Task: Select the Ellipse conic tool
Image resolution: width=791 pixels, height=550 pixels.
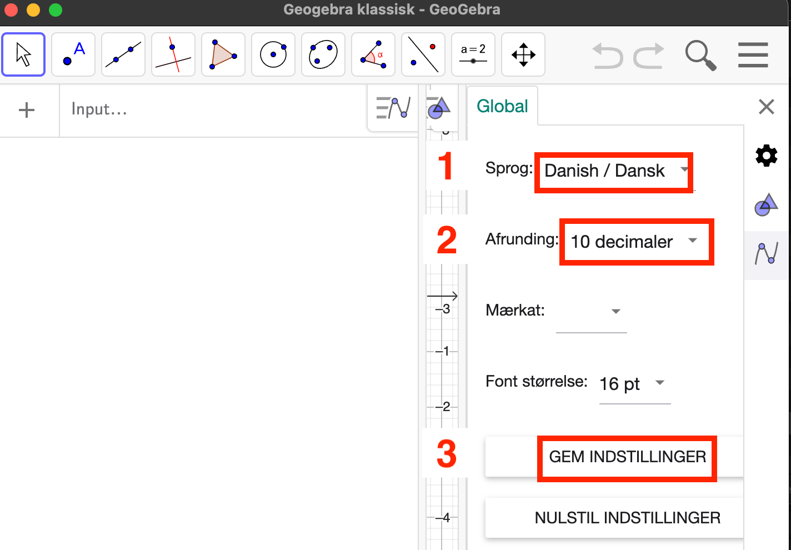Action: [323, 54]
